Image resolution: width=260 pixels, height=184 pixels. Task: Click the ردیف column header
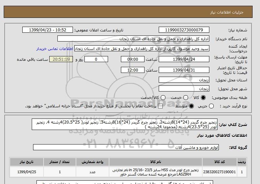pos(242,162)
